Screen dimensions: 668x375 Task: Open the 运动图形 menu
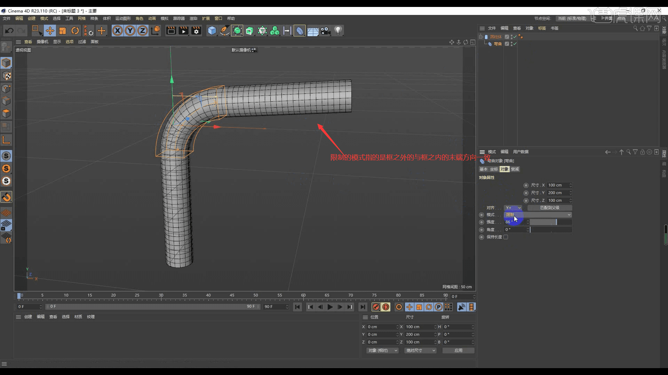123,18
